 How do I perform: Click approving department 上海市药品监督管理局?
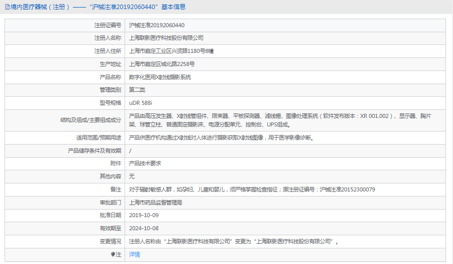pyautogui.click(x=155, y=203)
